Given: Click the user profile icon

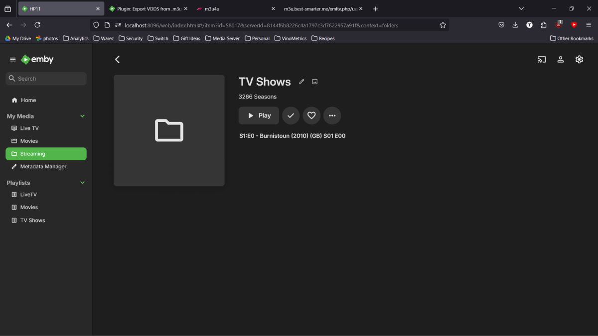Looking at the screenshot, I should click(561, 59).
